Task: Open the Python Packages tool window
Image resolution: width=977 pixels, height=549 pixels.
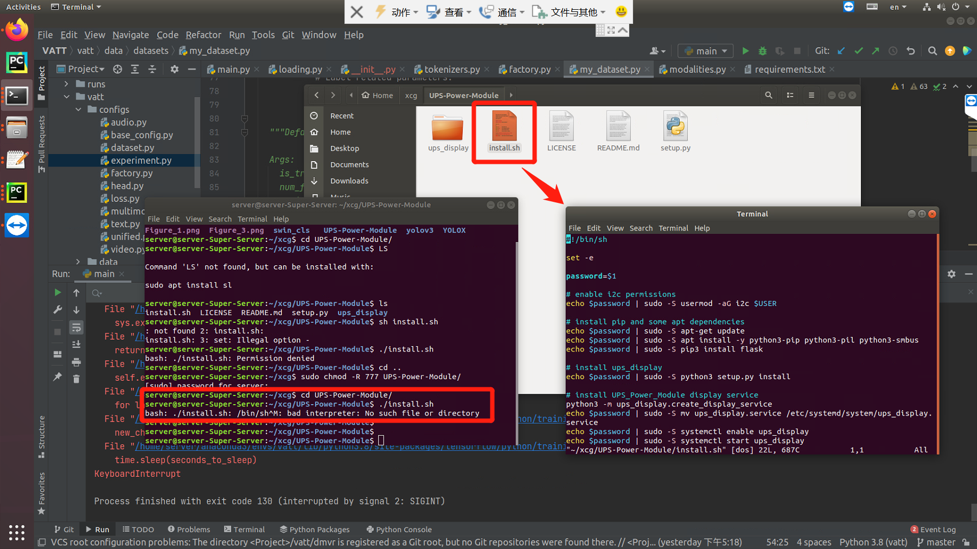Action: click(x=315, y=529)
